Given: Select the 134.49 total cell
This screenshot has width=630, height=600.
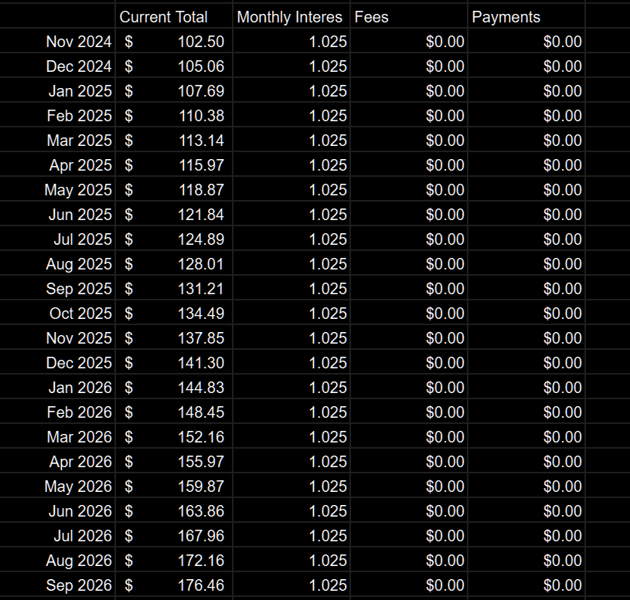Looking at the screenshot, I should tap(174, 313).
